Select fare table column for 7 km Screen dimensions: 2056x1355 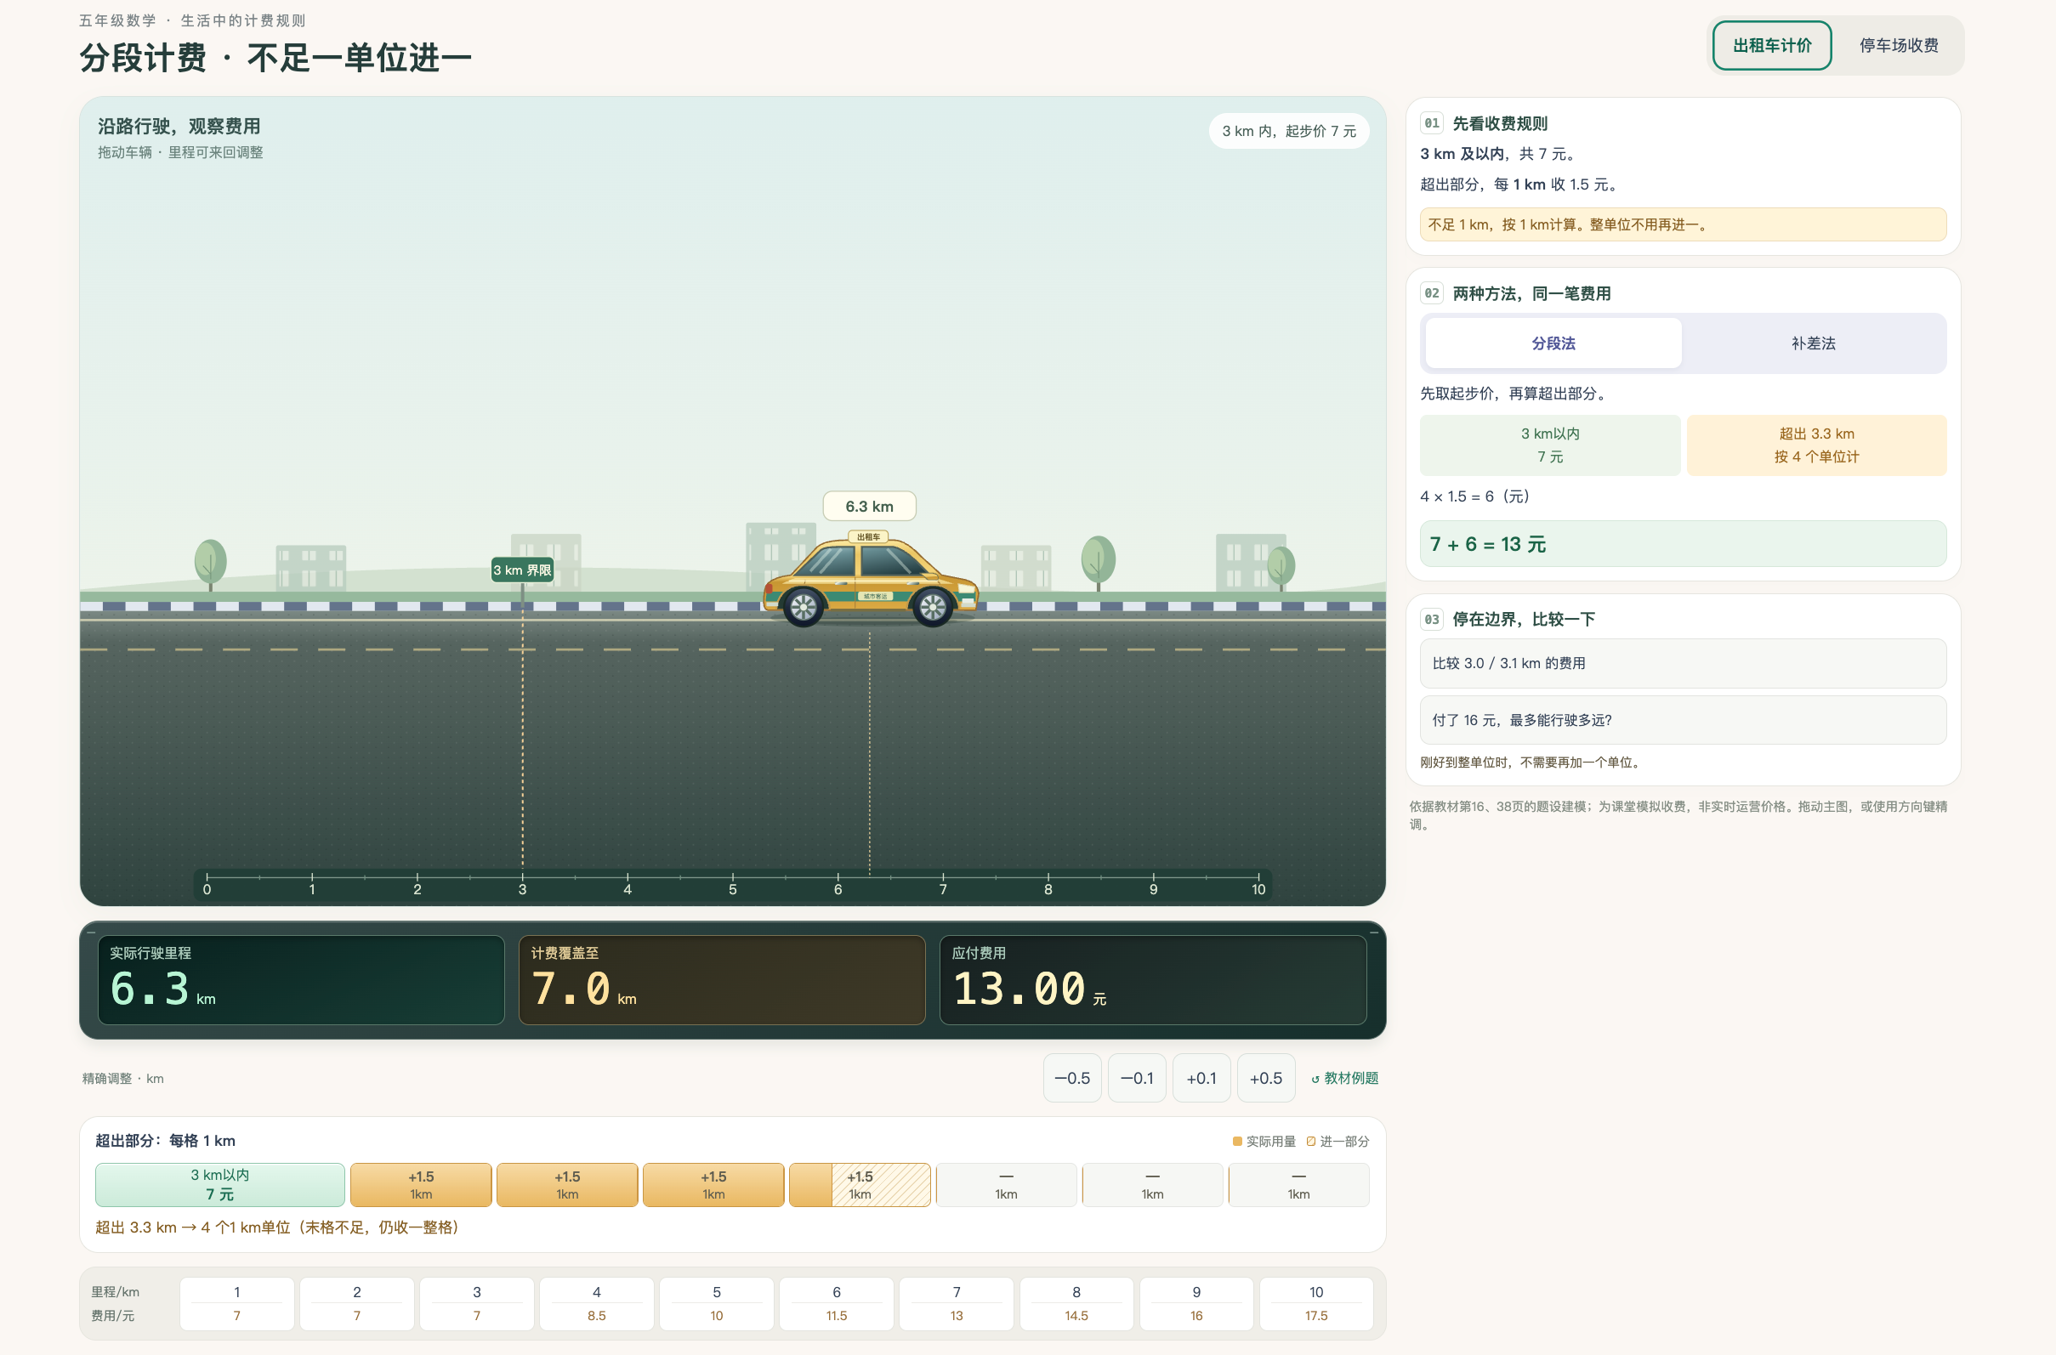(x=956, y=1303)
